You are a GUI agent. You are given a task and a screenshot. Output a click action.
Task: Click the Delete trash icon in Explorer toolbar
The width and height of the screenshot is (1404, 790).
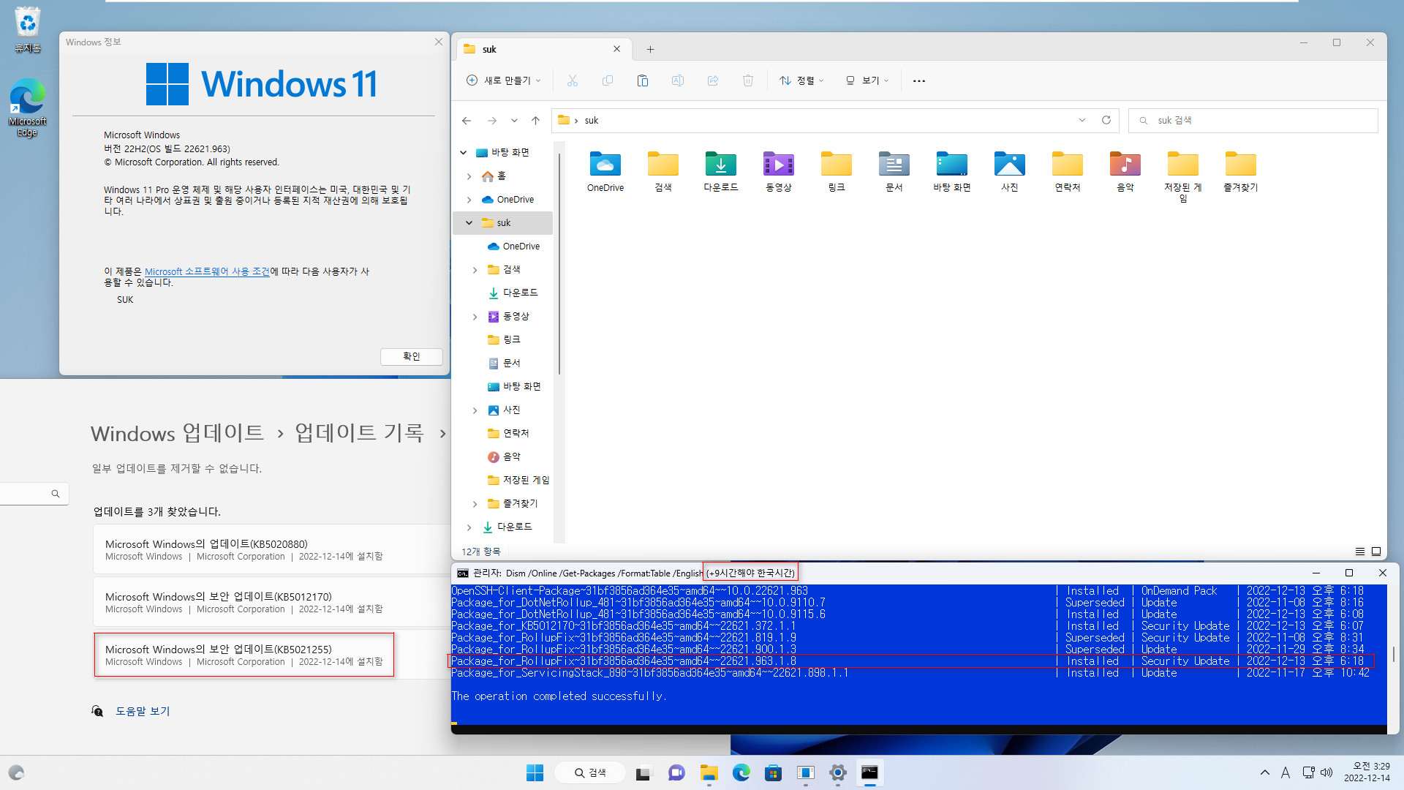click(748, 80)
